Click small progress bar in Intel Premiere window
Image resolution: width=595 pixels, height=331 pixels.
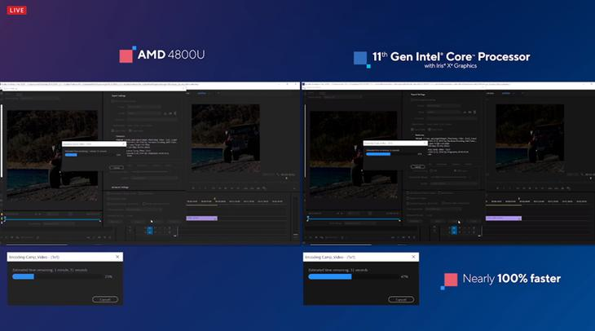point(391,154)
